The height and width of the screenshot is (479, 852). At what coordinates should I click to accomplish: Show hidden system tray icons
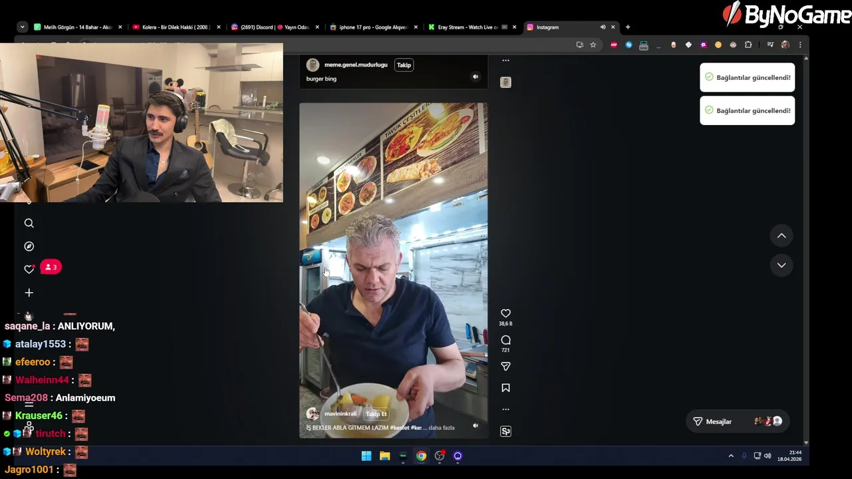[731, 456]
